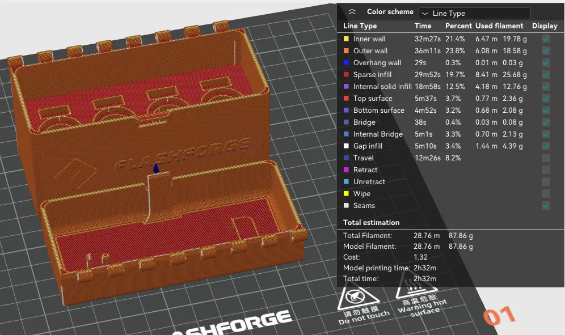565x335 pixels.
Task: Click the Retract magenta swatch
Action: (346, 169)
